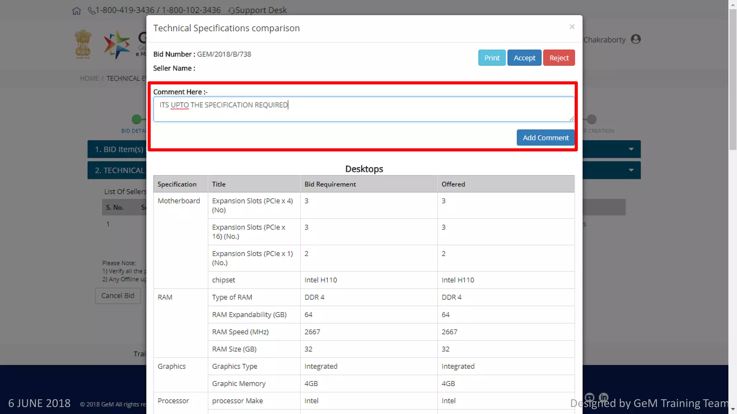Click the Cancel Bid button

[x=118, y=295]
